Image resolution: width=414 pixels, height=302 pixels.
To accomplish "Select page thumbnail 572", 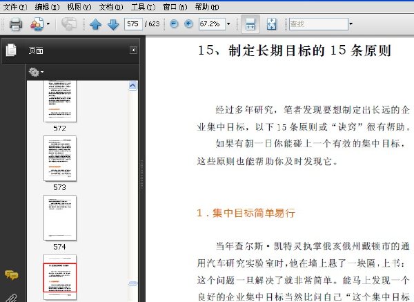I will coord(60,102).
